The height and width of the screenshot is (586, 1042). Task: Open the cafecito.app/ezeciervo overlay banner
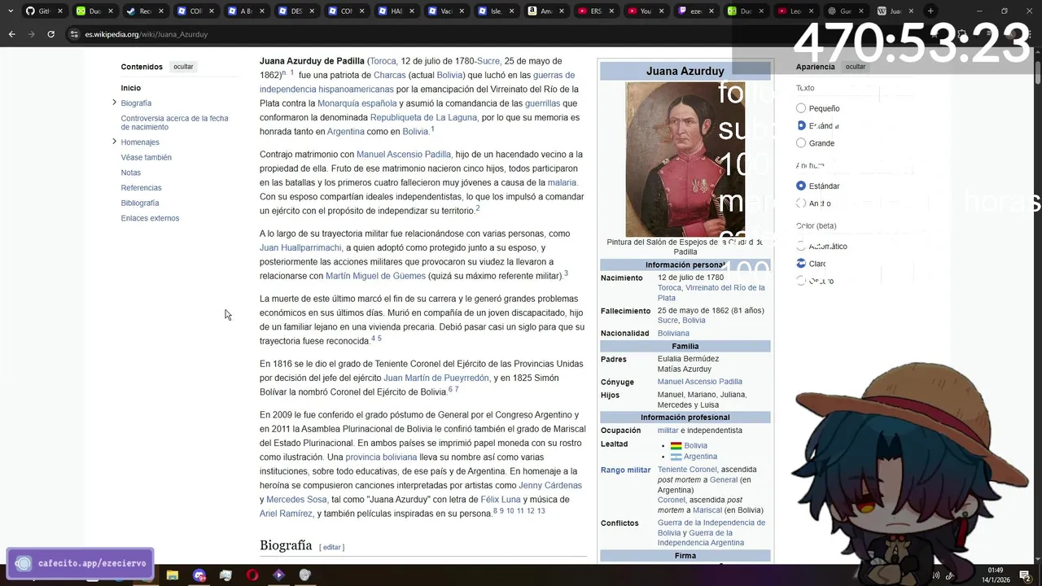(x=80, y=563)
